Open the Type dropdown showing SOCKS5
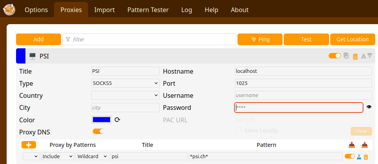 pyautogui.click(x=125, y=83)
